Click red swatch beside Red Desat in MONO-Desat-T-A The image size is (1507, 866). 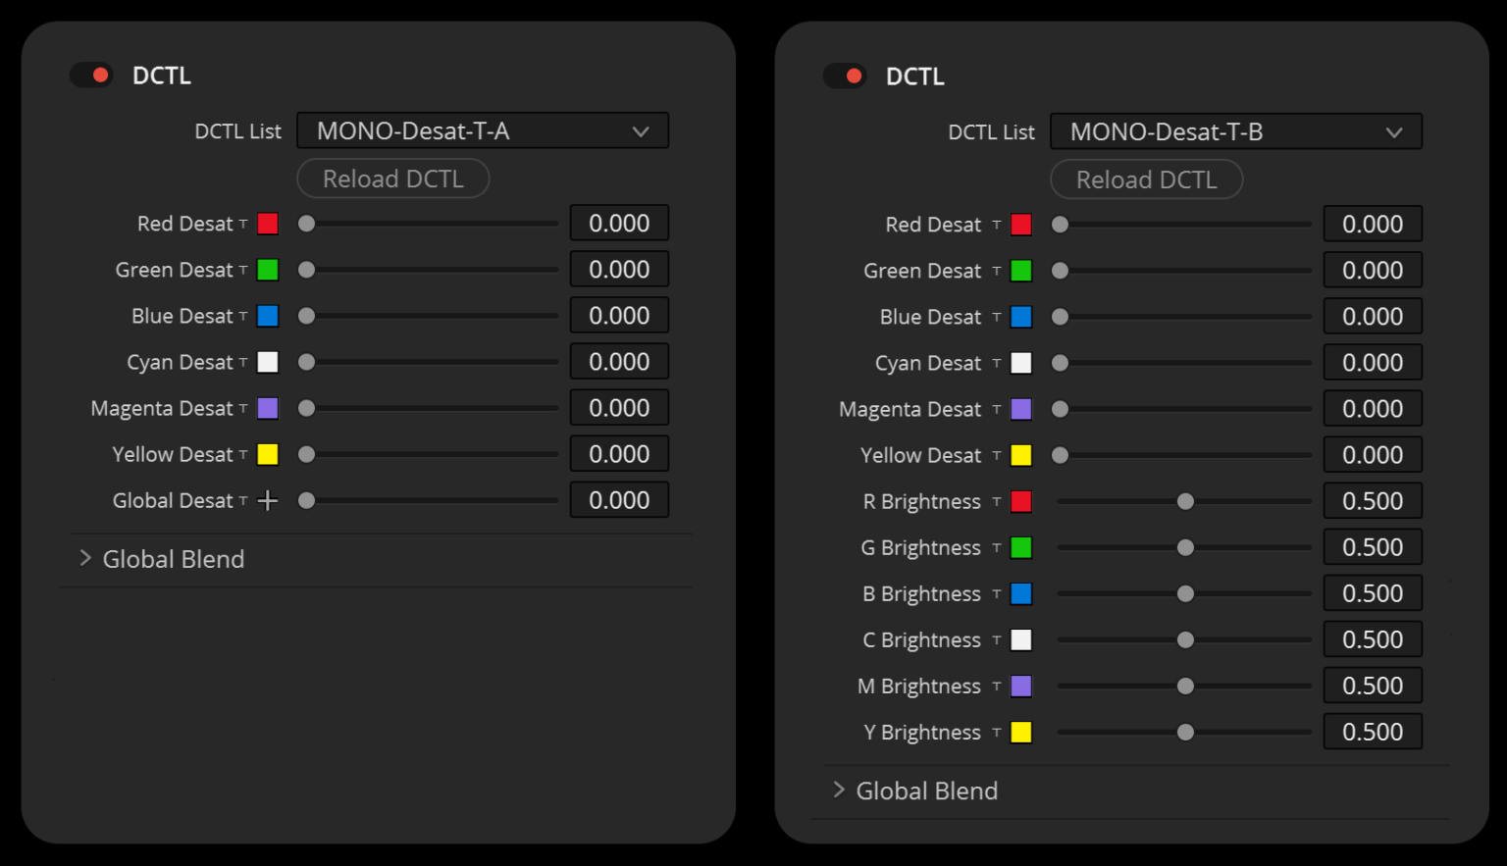coord(268,224)
